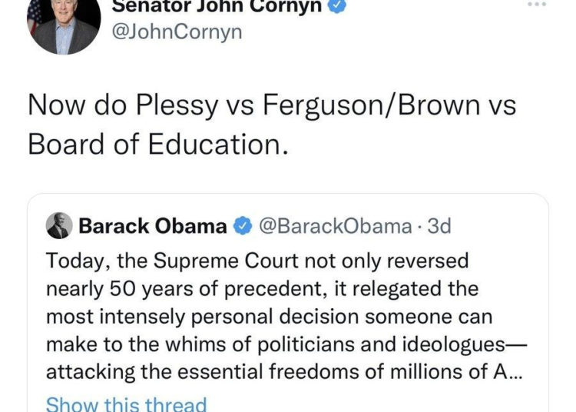This screenshot has width=576, height=412.
Task: Select the @JohnCornyn handle
Action: coord(177,32)
